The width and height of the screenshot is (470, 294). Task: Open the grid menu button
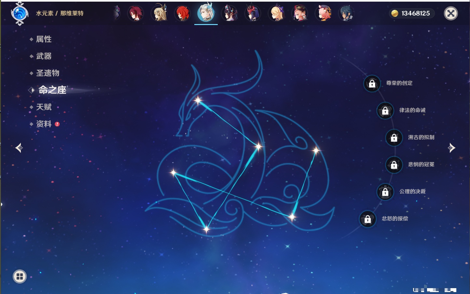(20, 276)
